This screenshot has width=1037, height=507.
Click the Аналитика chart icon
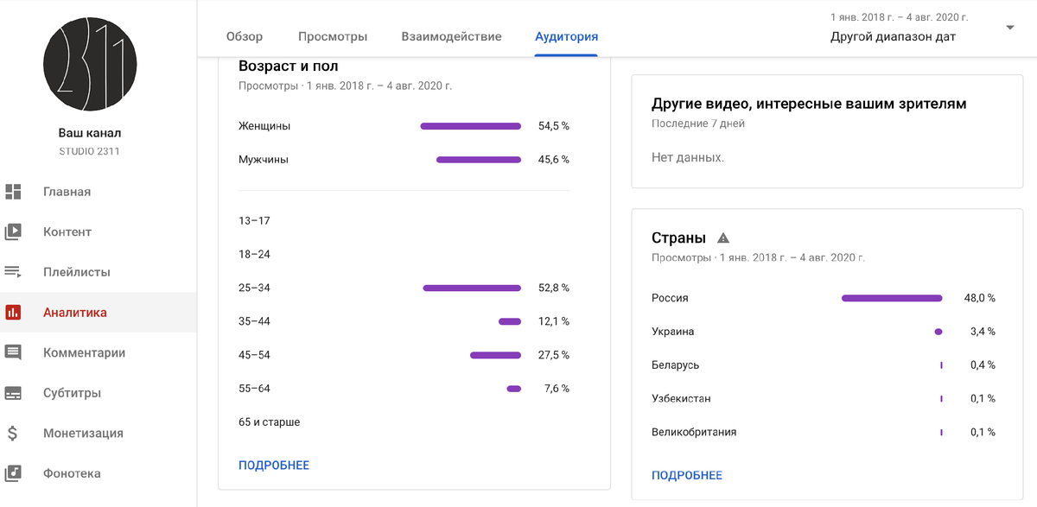13,313
